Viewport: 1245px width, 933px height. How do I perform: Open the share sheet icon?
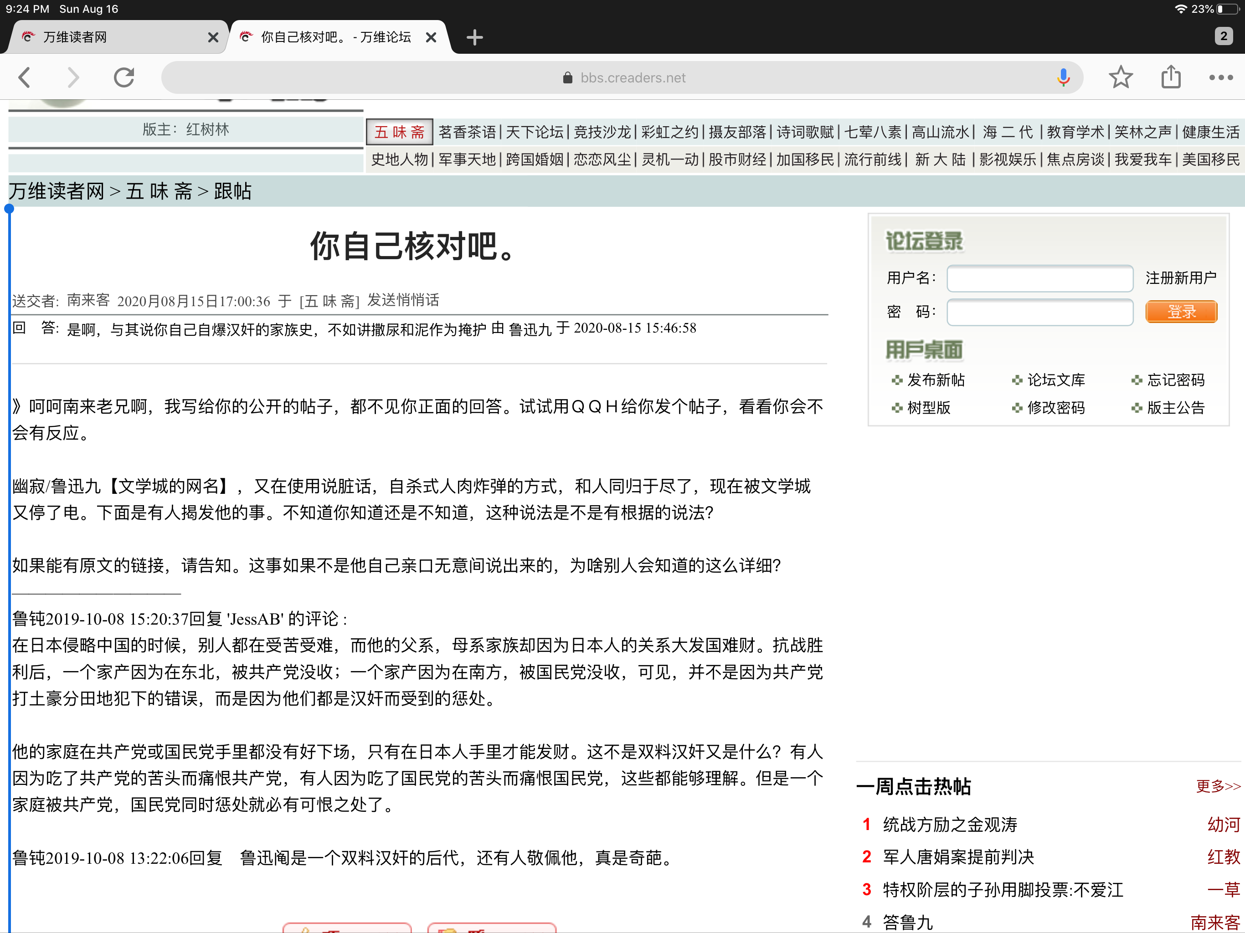[1171, 77]
